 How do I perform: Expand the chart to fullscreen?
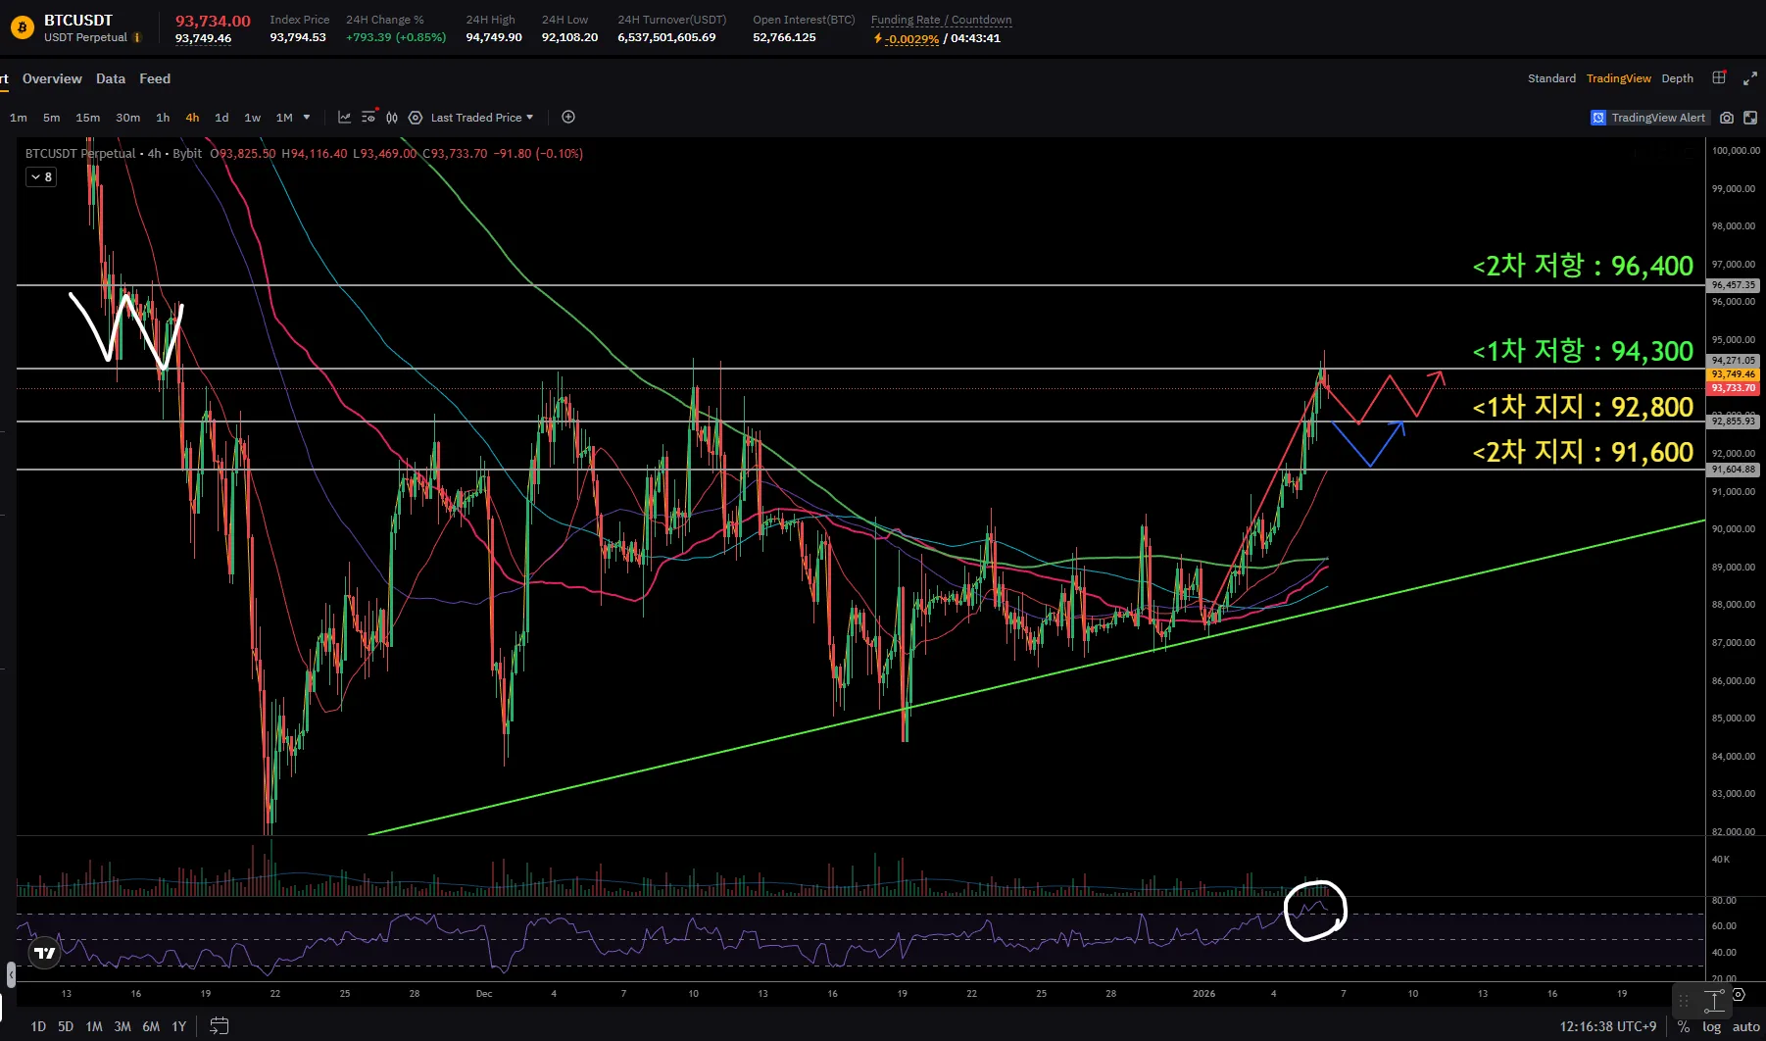click(1749, 78)
